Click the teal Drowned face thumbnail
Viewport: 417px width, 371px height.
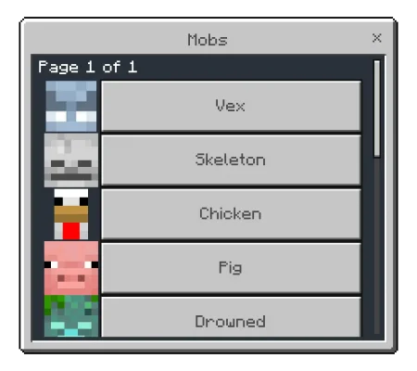[x=71, y=316]
